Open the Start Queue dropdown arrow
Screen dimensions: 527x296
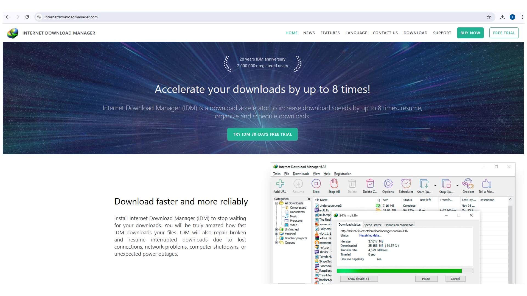pyautogui.click(x=435, y=186)
